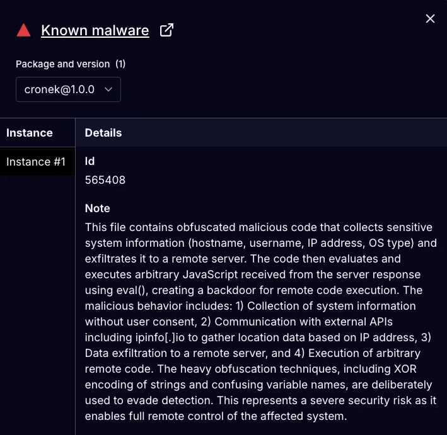
Task: Click the (1) package count indicator
Action: (120, 64)
